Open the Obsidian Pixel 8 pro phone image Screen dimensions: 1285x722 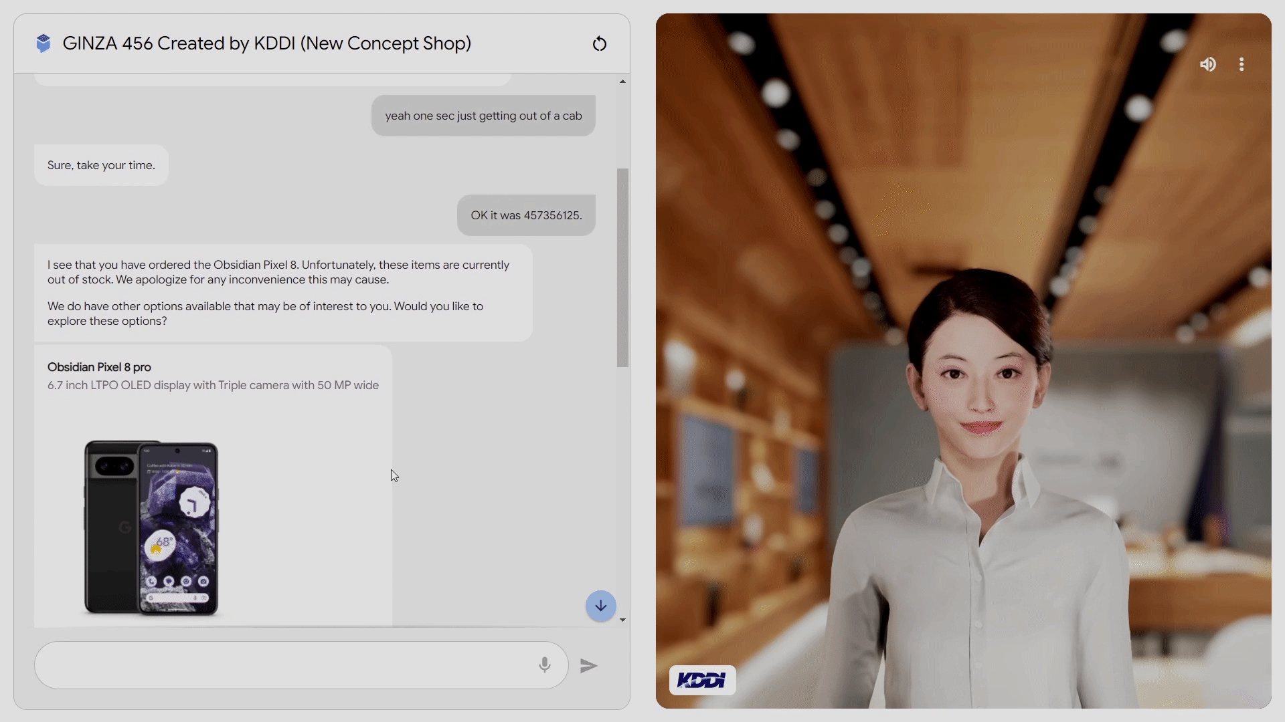coord(152,527)
